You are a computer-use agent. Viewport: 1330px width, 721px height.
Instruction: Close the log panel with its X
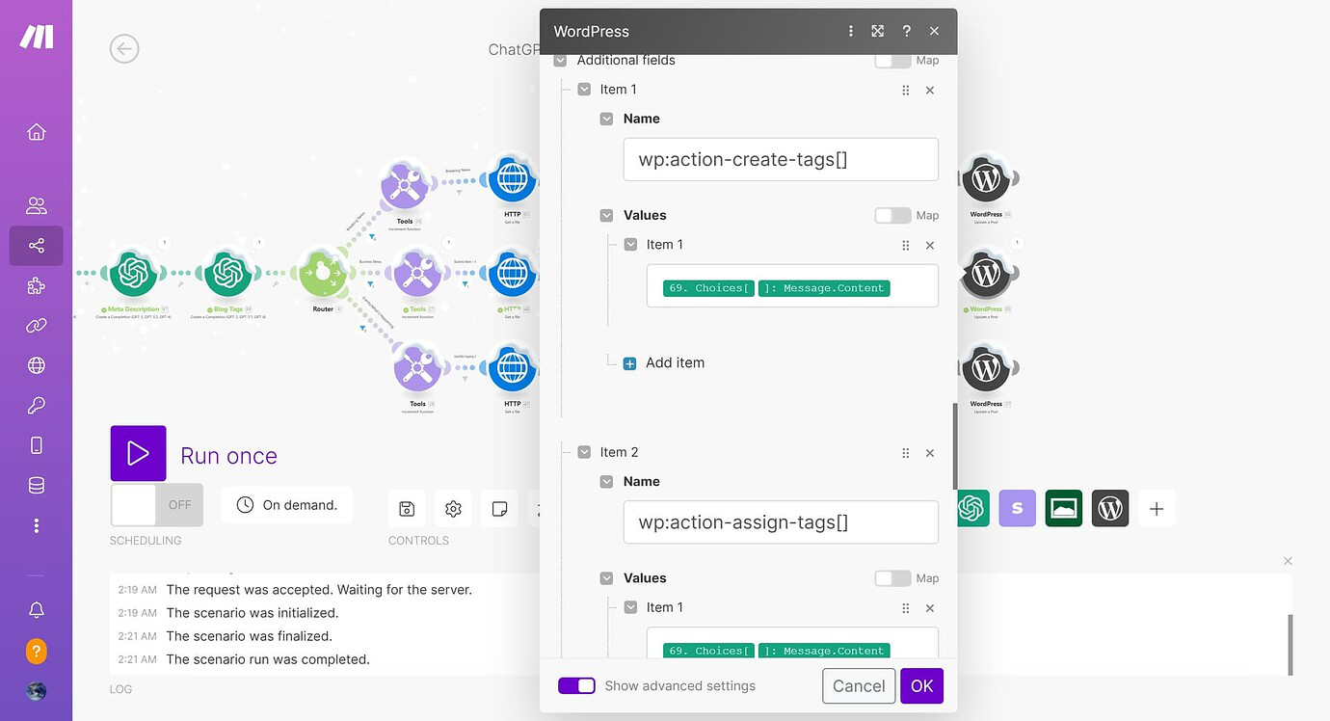(x=1288, y=561)
